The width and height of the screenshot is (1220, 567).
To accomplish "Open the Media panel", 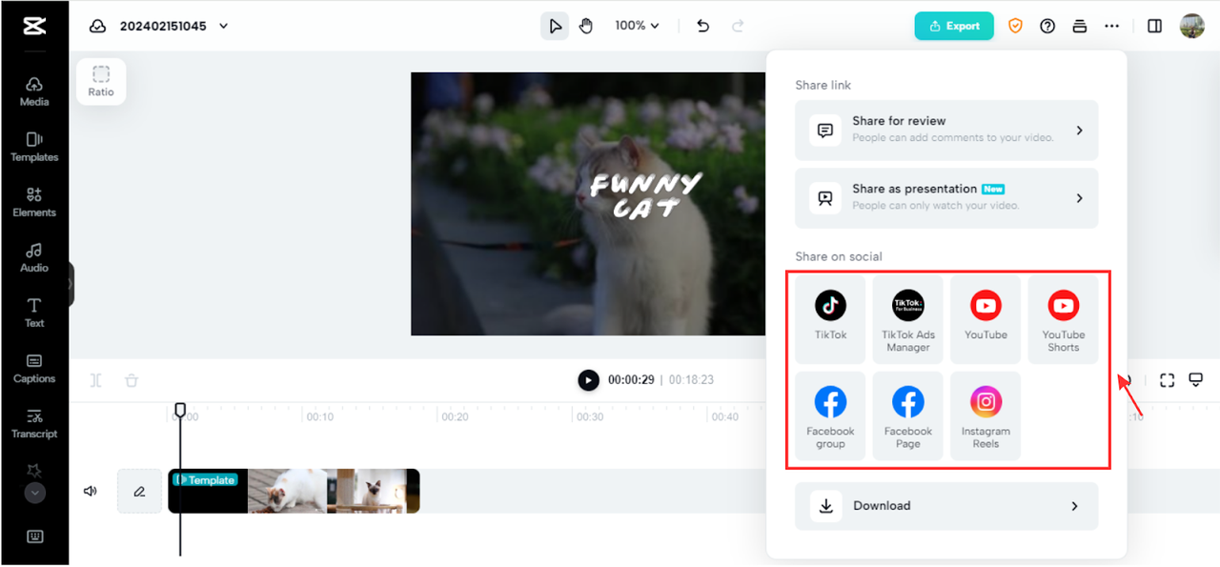I will [34, 91].
